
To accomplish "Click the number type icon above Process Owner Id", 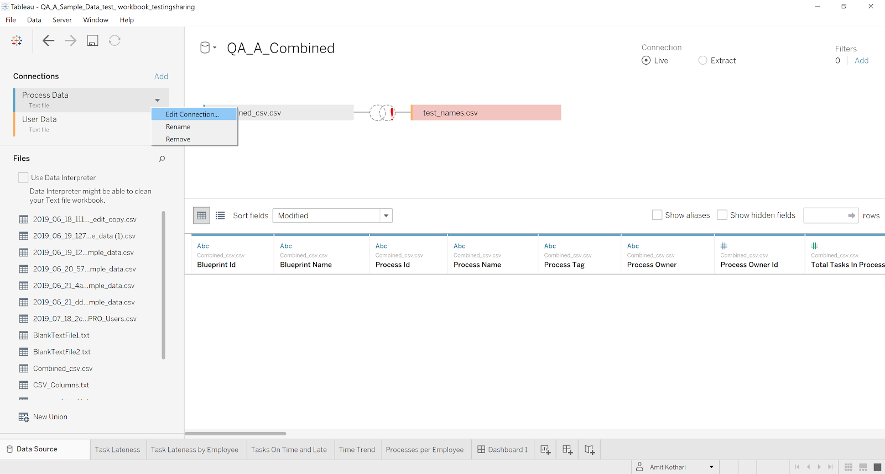I will 723,246.
